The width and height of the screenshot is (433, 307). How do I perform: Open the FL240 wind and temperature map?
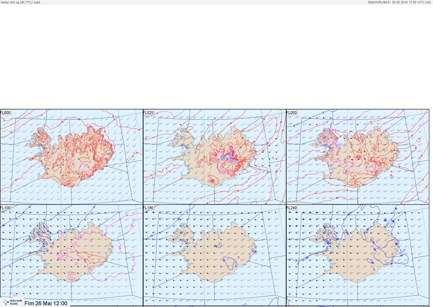[x=358, y=255]
